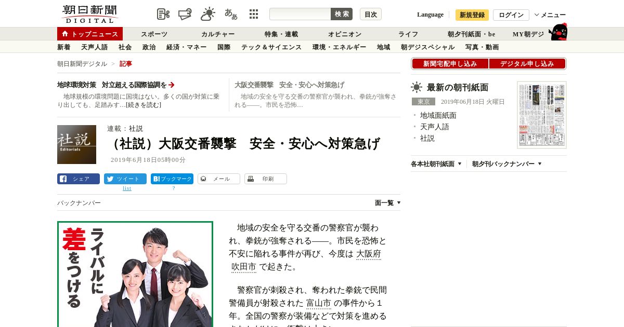
Task: Click the 印刷 printer button
Action: [266, 179]
